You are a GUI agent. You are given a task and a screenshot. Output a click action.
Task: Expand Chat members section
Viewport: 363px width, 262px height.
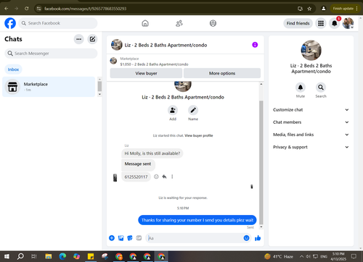click(x=311, y=122)
